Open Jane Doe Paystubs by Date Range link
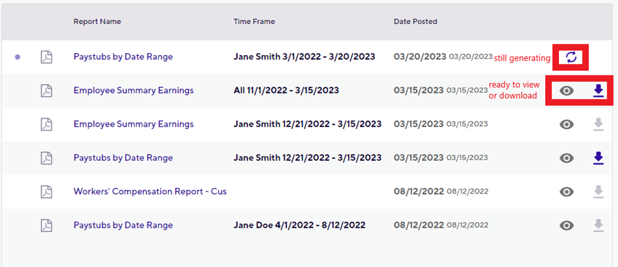 (123, 226)
